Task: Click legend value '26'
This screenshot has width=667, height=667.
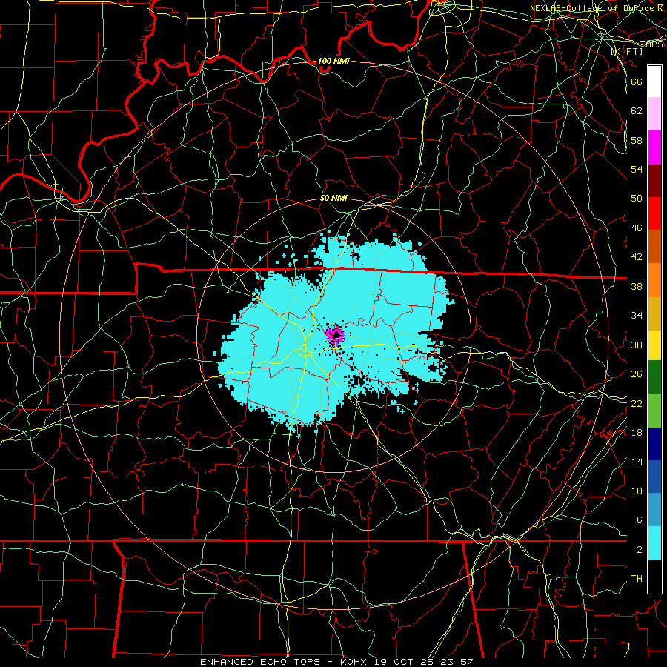Action: click(637, 374)
